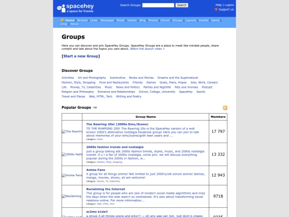The image size is (289, 217).
Task: Click the Anime Fans group thumbnail
Action: pos(72,175)
